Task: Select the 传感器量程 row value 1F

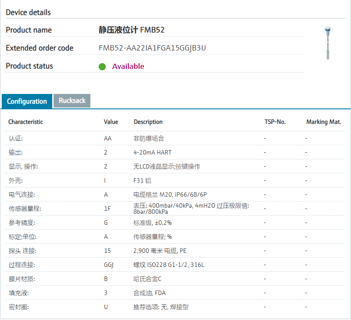Action: click(107, 209)
